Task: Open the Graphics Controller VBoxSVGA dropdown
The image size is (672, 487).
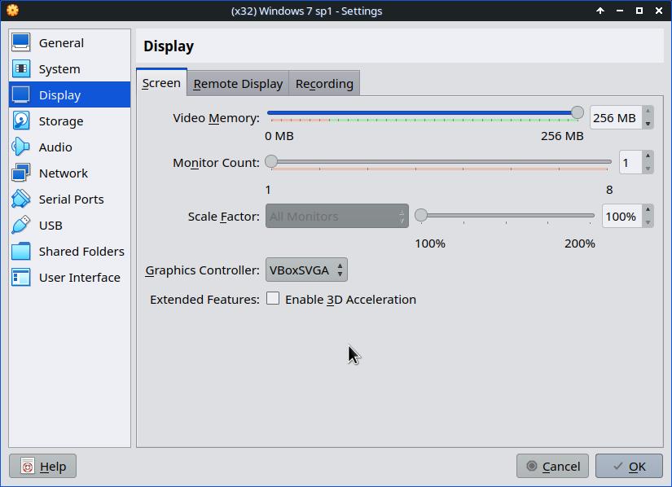Action: click(306, 270)
